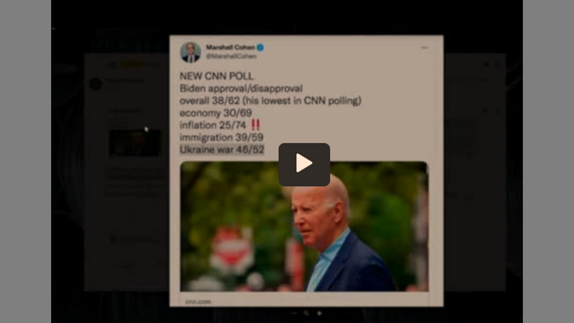This screenshot has width=574, height=323.
Task: Click the NEW CNN POLL headline text
Action: [x=217, y=76]
